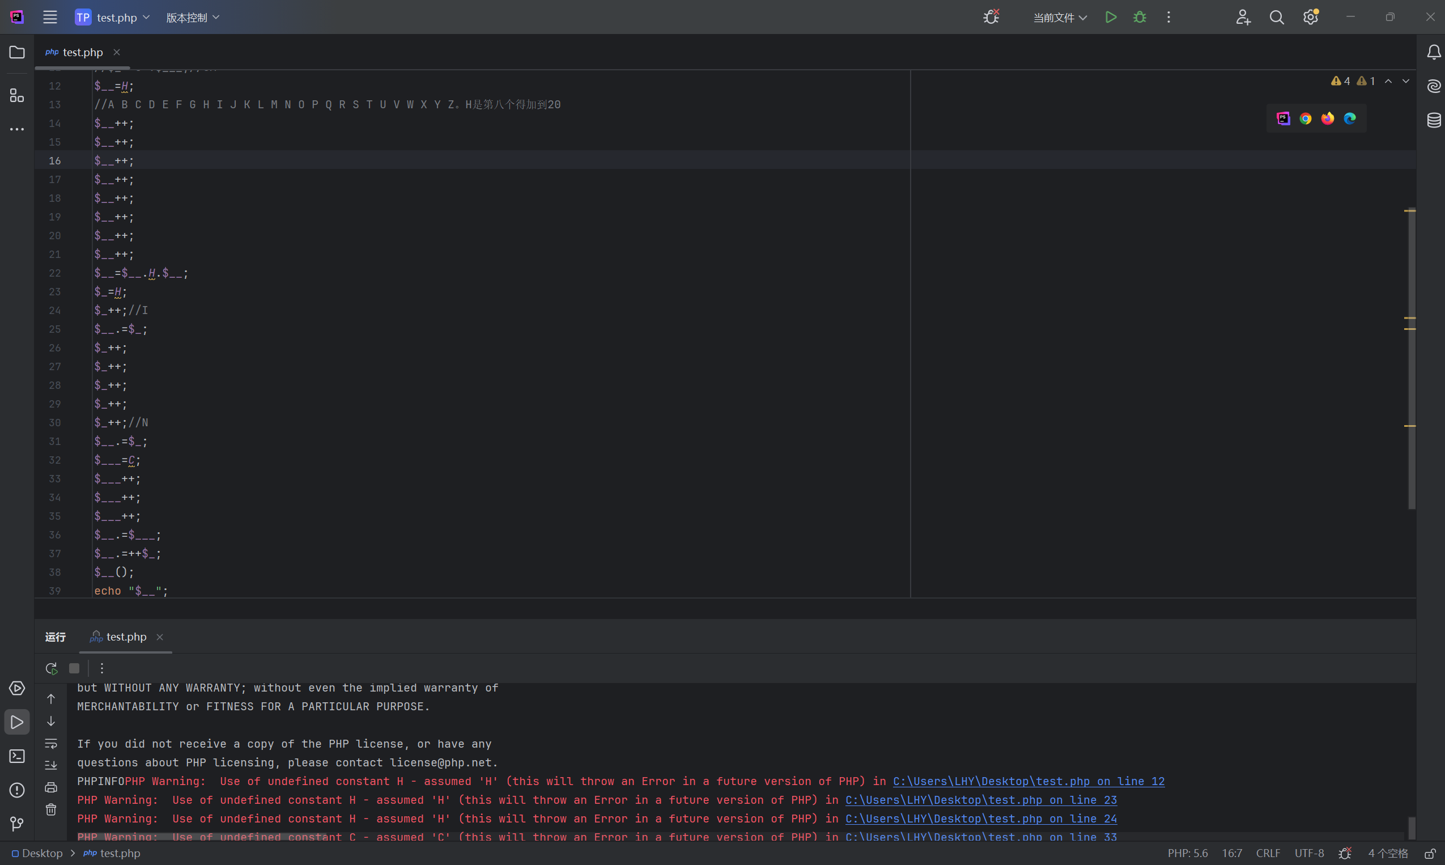Open the Structure tool window
1445x865 pixels.
click(x=17, y=95)
